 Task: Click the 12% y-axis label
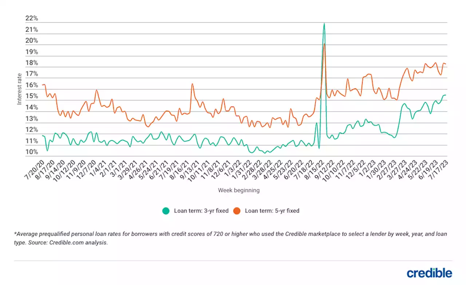32,130
